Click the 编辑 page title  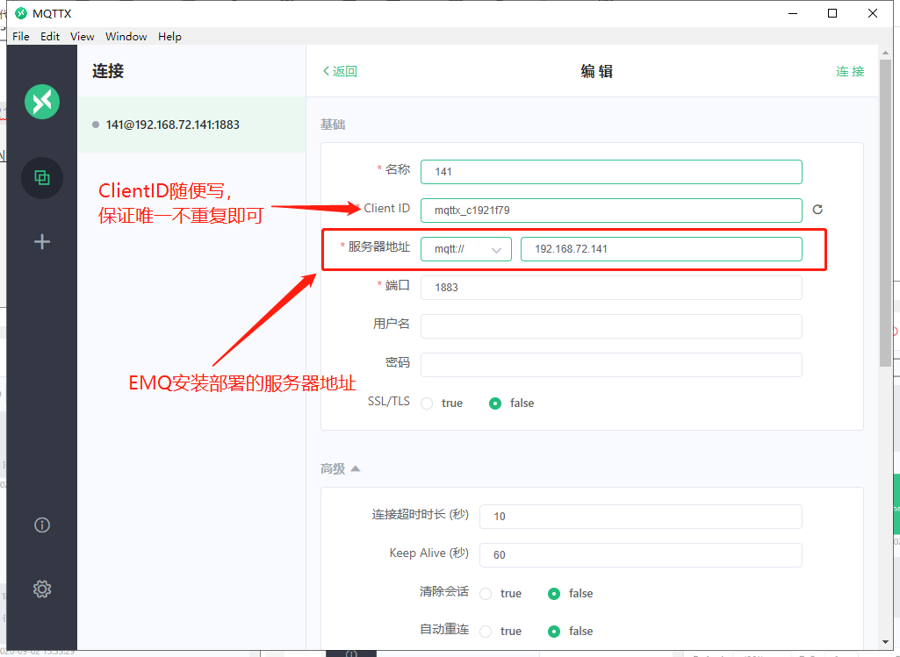click(x=597, y=71)
